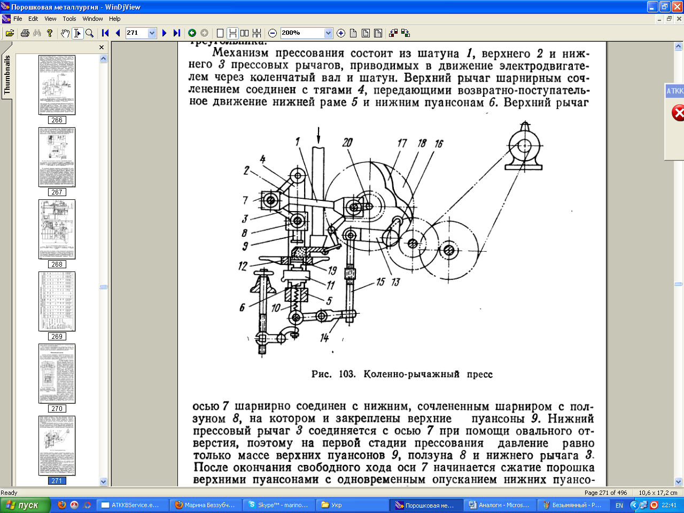The height and width of the screenshot is (513, 684).
Task: Select the text selection tool
Action: click(x=77, y=33)
